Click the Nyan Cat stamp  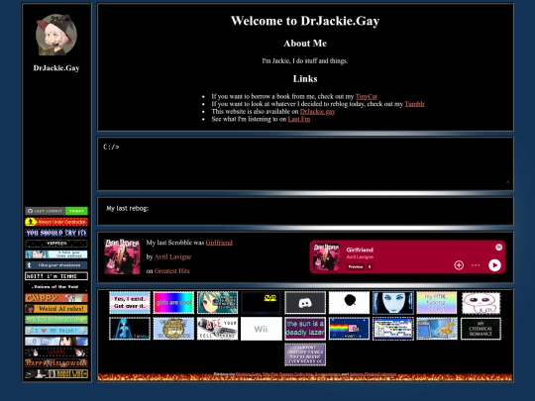click(x=349, y=329)
